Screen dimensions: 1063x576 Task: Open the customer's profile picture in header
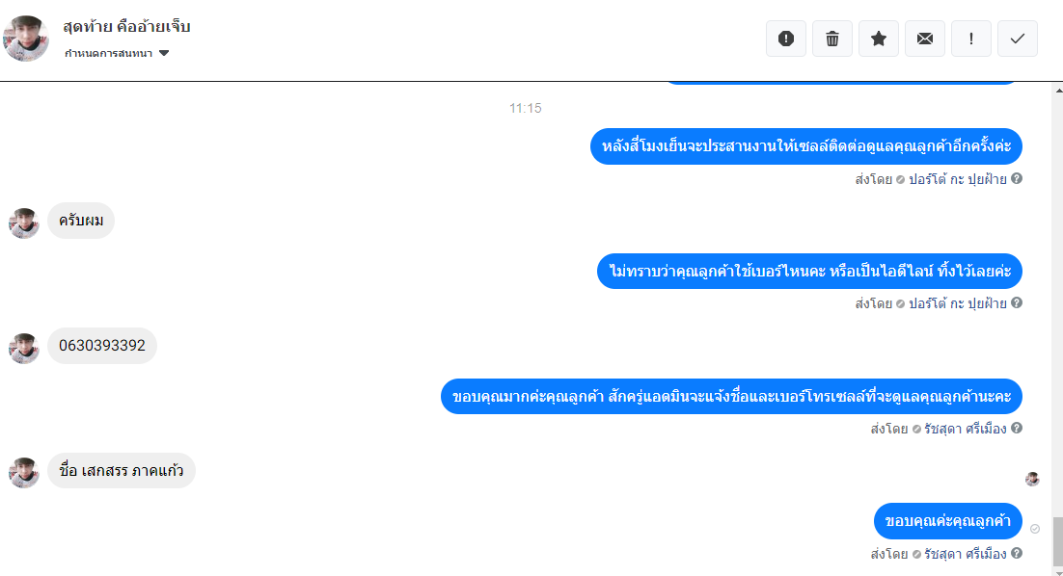coord(26,39)
